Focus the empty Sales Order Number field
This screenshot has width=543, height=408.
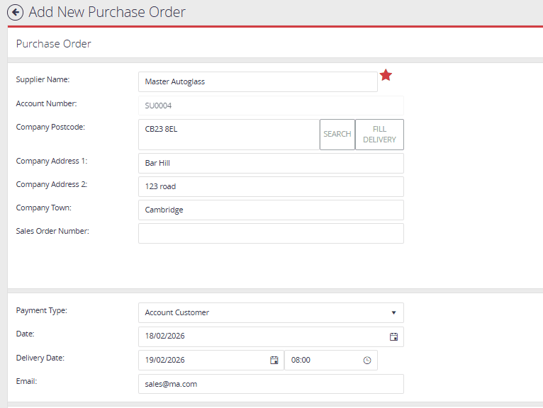tap(271, 233)
